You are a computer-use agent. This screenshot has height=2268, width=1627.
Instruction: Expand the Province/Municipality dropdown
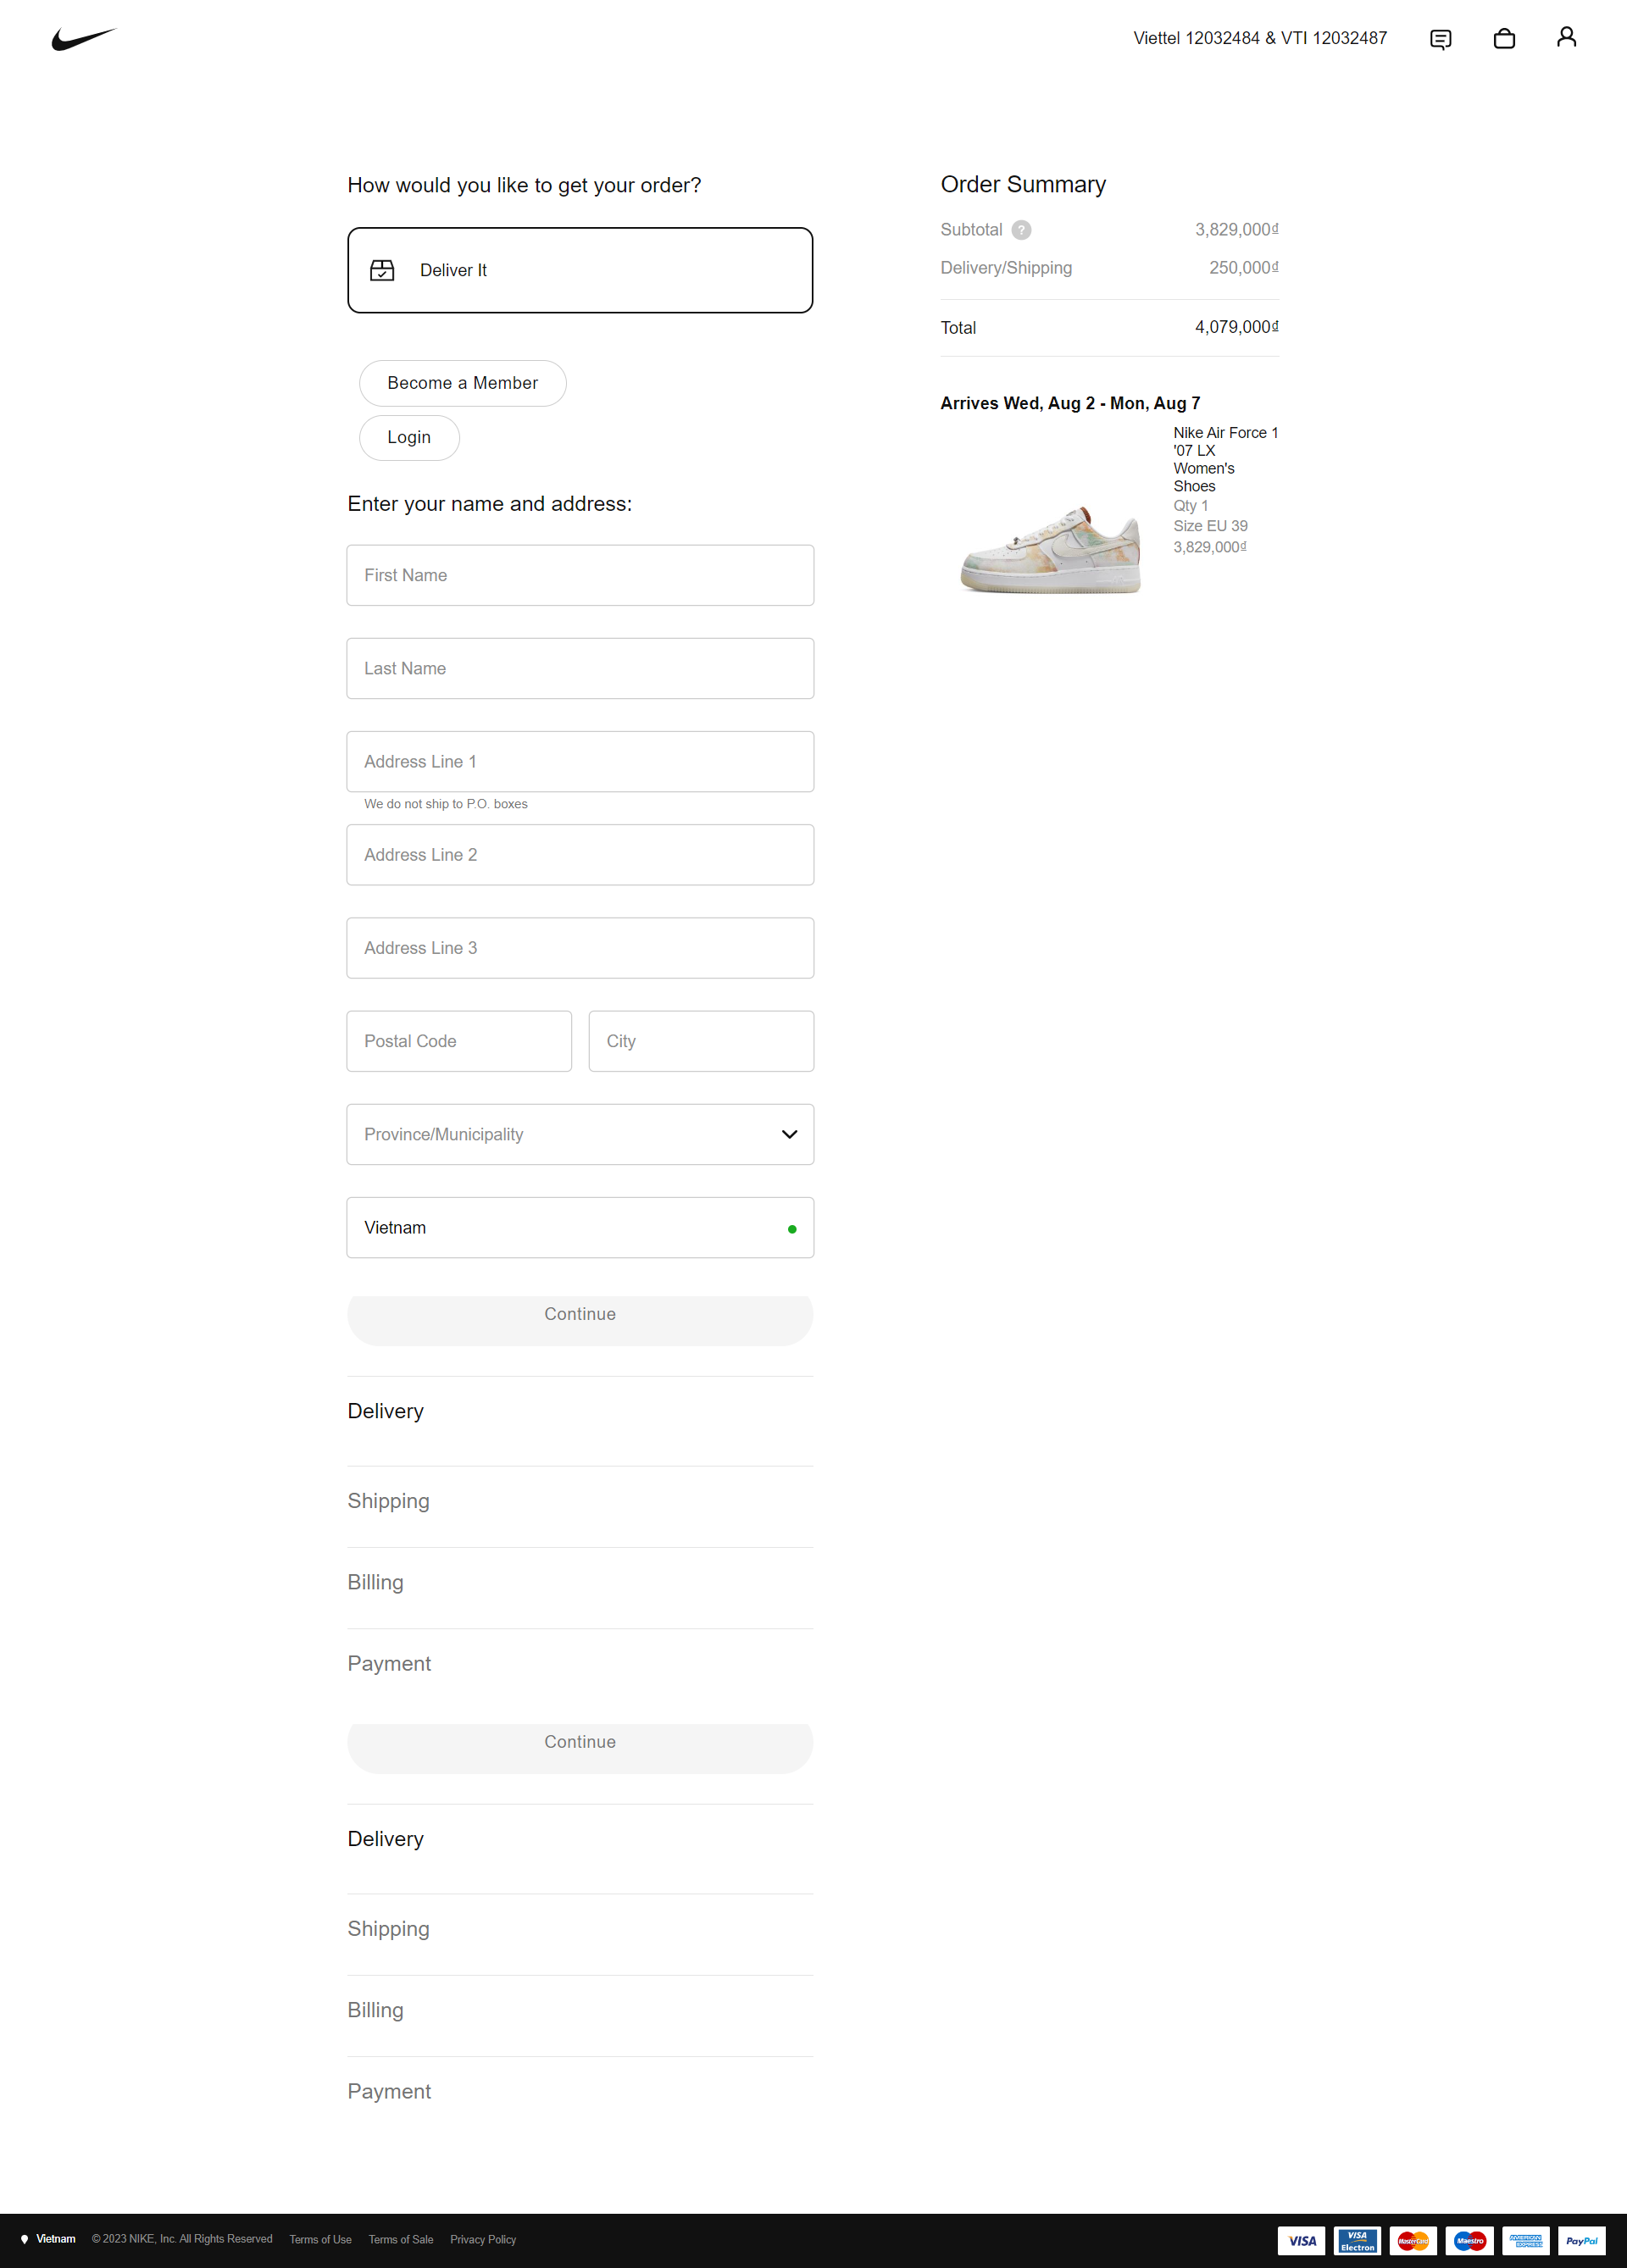pyautogui.click(x=580, y=1134)
